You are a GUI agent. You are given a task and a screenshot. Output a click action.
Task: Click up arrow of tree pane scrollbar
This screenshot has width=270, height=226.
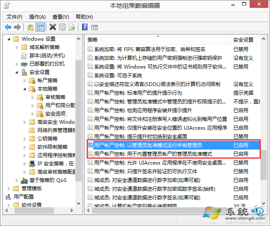click(78, 39)
